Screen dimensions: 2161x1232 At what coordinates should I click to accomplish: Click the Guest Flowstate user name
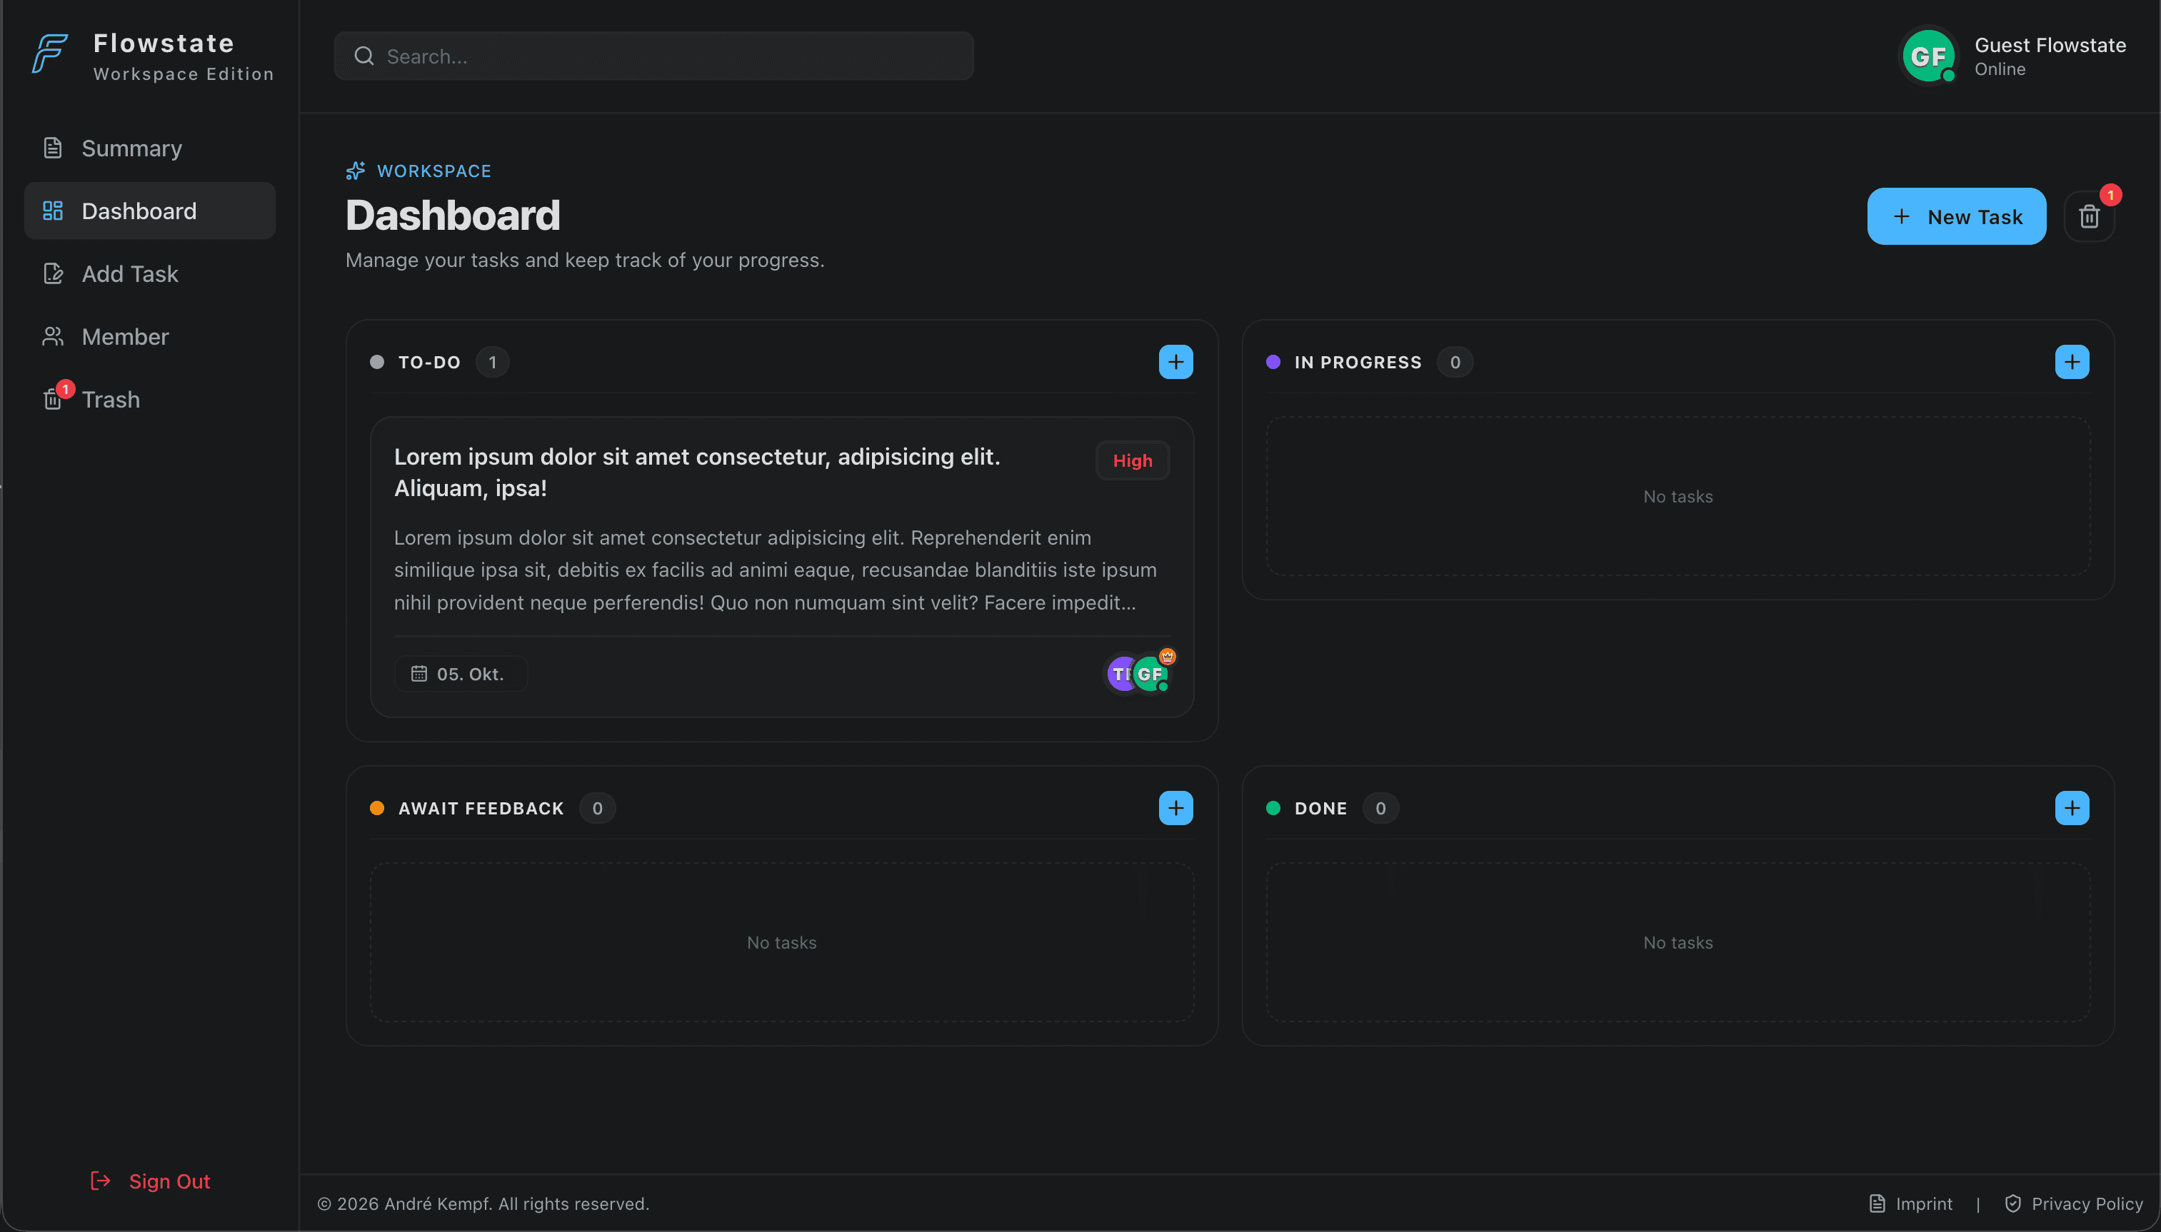2050,45
